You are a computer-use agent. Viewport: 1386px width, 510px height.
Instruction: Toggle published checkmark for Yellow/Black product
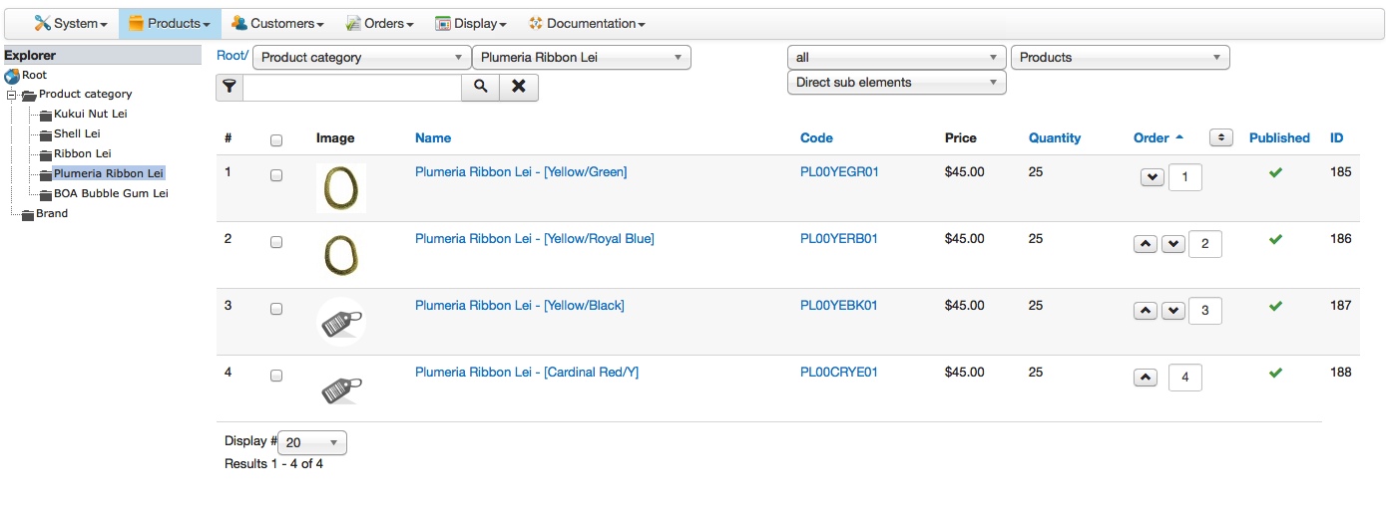pos(1275,306)
